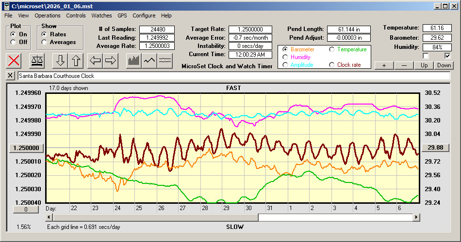Select the zigzag line graph icon
Screen dimensions: 461x242
(x=149, y=60)
